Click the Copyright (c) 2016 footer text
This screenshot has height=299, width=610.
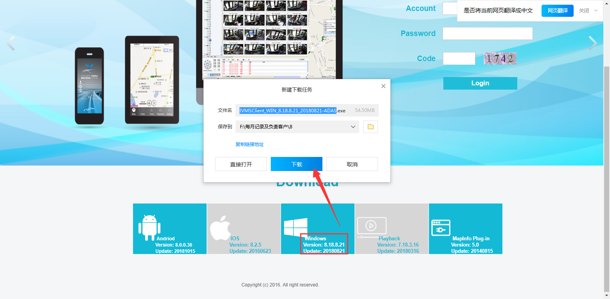click(x=280, y=285)
